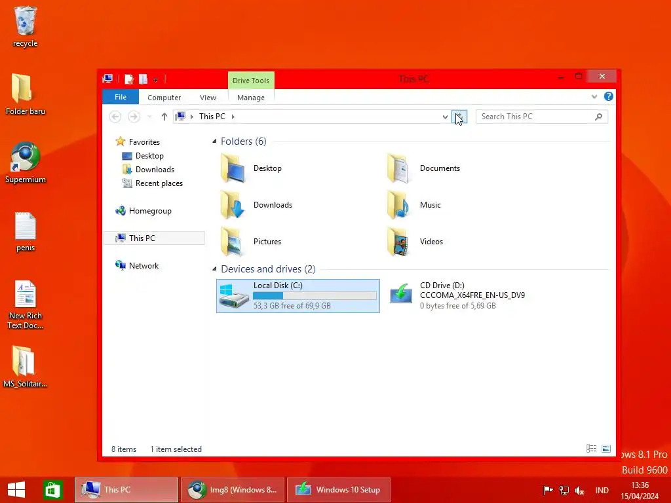Image resolution: width=671 pixels, height=503 pixels.
Task: Expand the chevron after This PC breadcrumb
Action: pyautogui.click(x=233, y=117)
